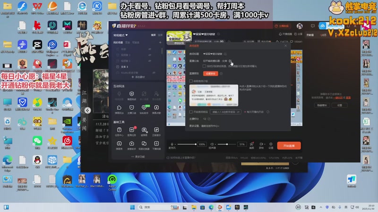Image resolution: width=378 pixels, height=212 pixels.
Task: Open the Windows Start menu
Action: click(132, 207)
